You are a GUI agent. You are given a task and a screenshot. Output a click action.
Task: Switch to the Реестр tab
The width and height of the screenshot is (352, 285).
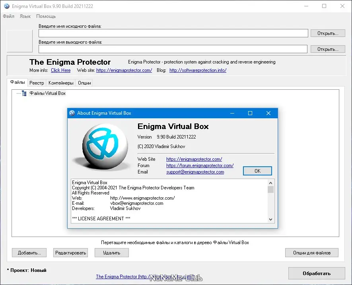[x=37, y=83]
